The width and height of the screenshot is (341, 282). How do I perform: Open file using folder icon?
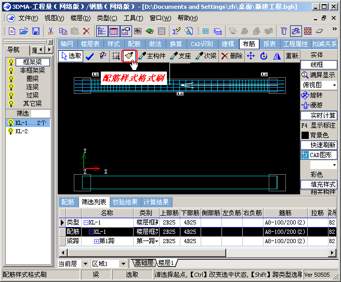[24, 31]
